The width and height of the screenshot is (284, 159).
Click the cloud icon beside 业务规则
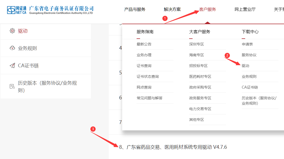12,48
